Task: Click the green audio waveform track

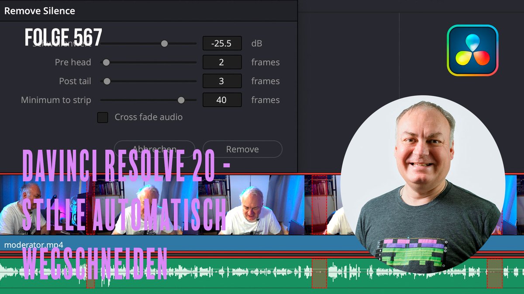Action: tap(262, 273)
